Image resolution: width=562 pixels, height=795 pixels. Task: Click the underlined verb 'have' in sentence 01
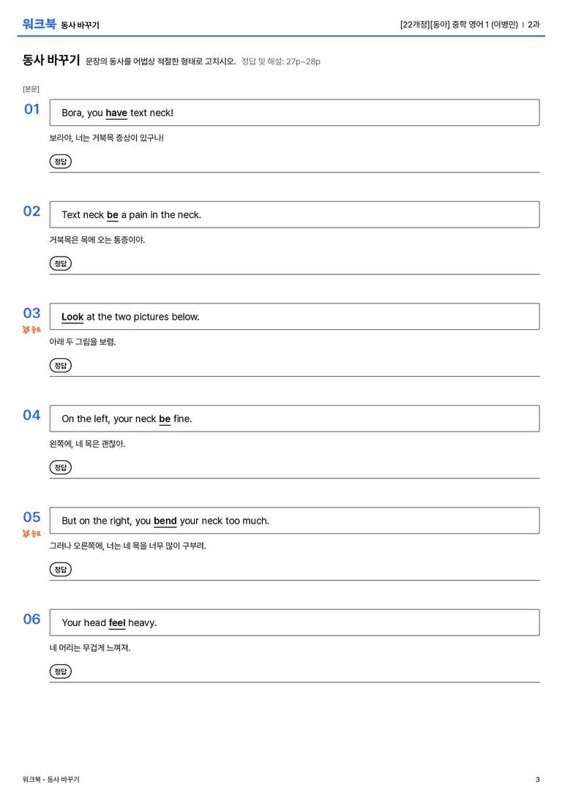(x=116, y=113)
